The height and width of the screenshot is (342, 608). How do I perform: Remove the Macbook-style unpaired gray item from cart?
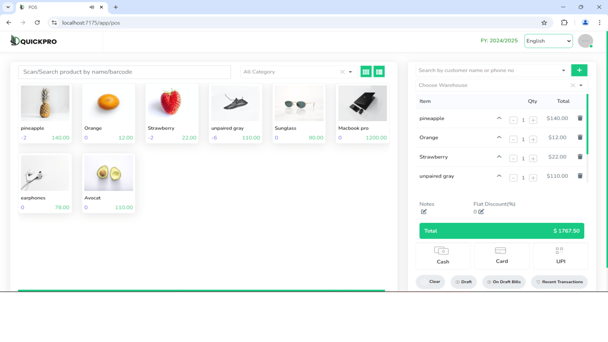coord(579,175)
